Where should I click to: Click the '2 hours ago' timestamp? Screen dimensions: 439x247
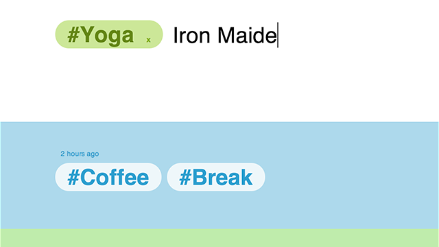(x=80, y=154)
